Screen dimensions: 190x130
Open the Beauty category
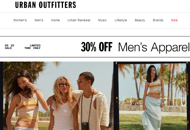point(140,20)
